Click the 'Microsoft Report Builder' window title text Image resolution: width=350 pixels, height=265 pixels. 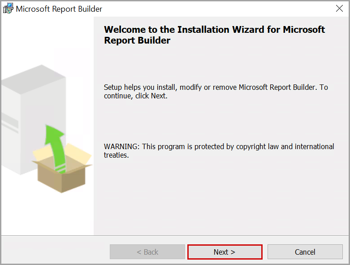click(59, 9)
